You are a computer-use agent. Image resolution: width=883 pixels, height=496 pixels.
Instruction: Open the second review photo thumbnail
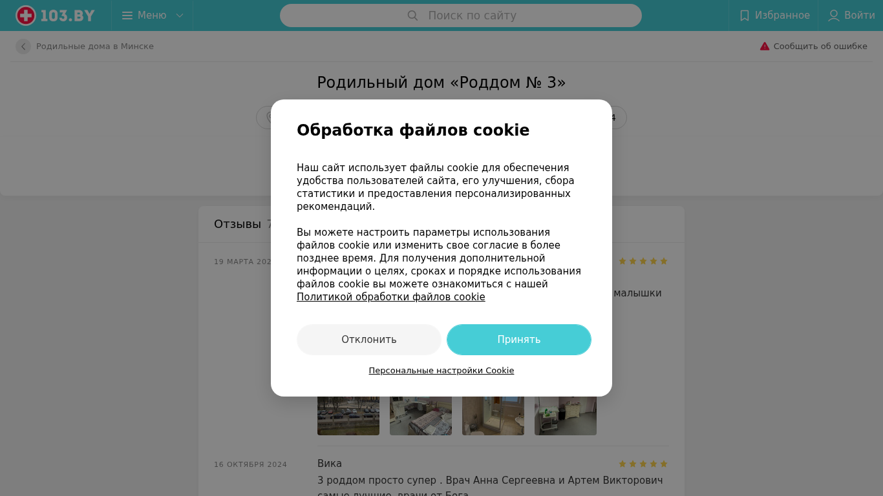coord(421,416)
